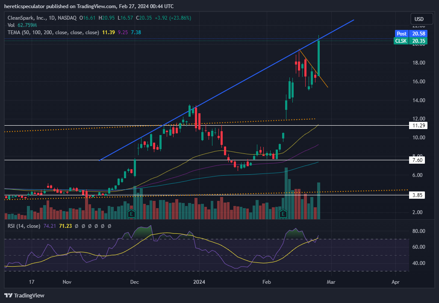Click the 60.00 RSI axis label
This screenshot has width=439, height=303.
click(x=418, y=247)
